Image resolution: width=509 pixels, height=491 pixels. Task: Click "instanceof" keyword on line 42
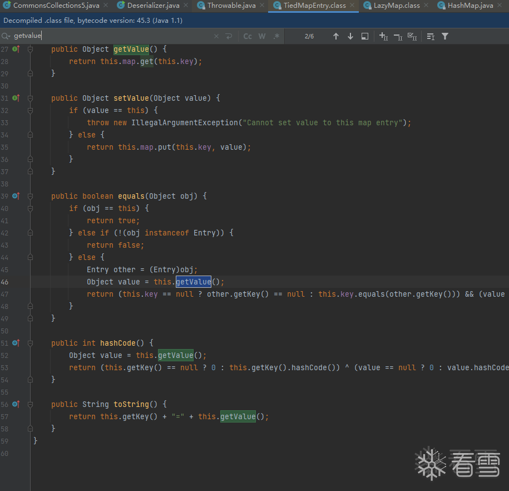[166, 233]
